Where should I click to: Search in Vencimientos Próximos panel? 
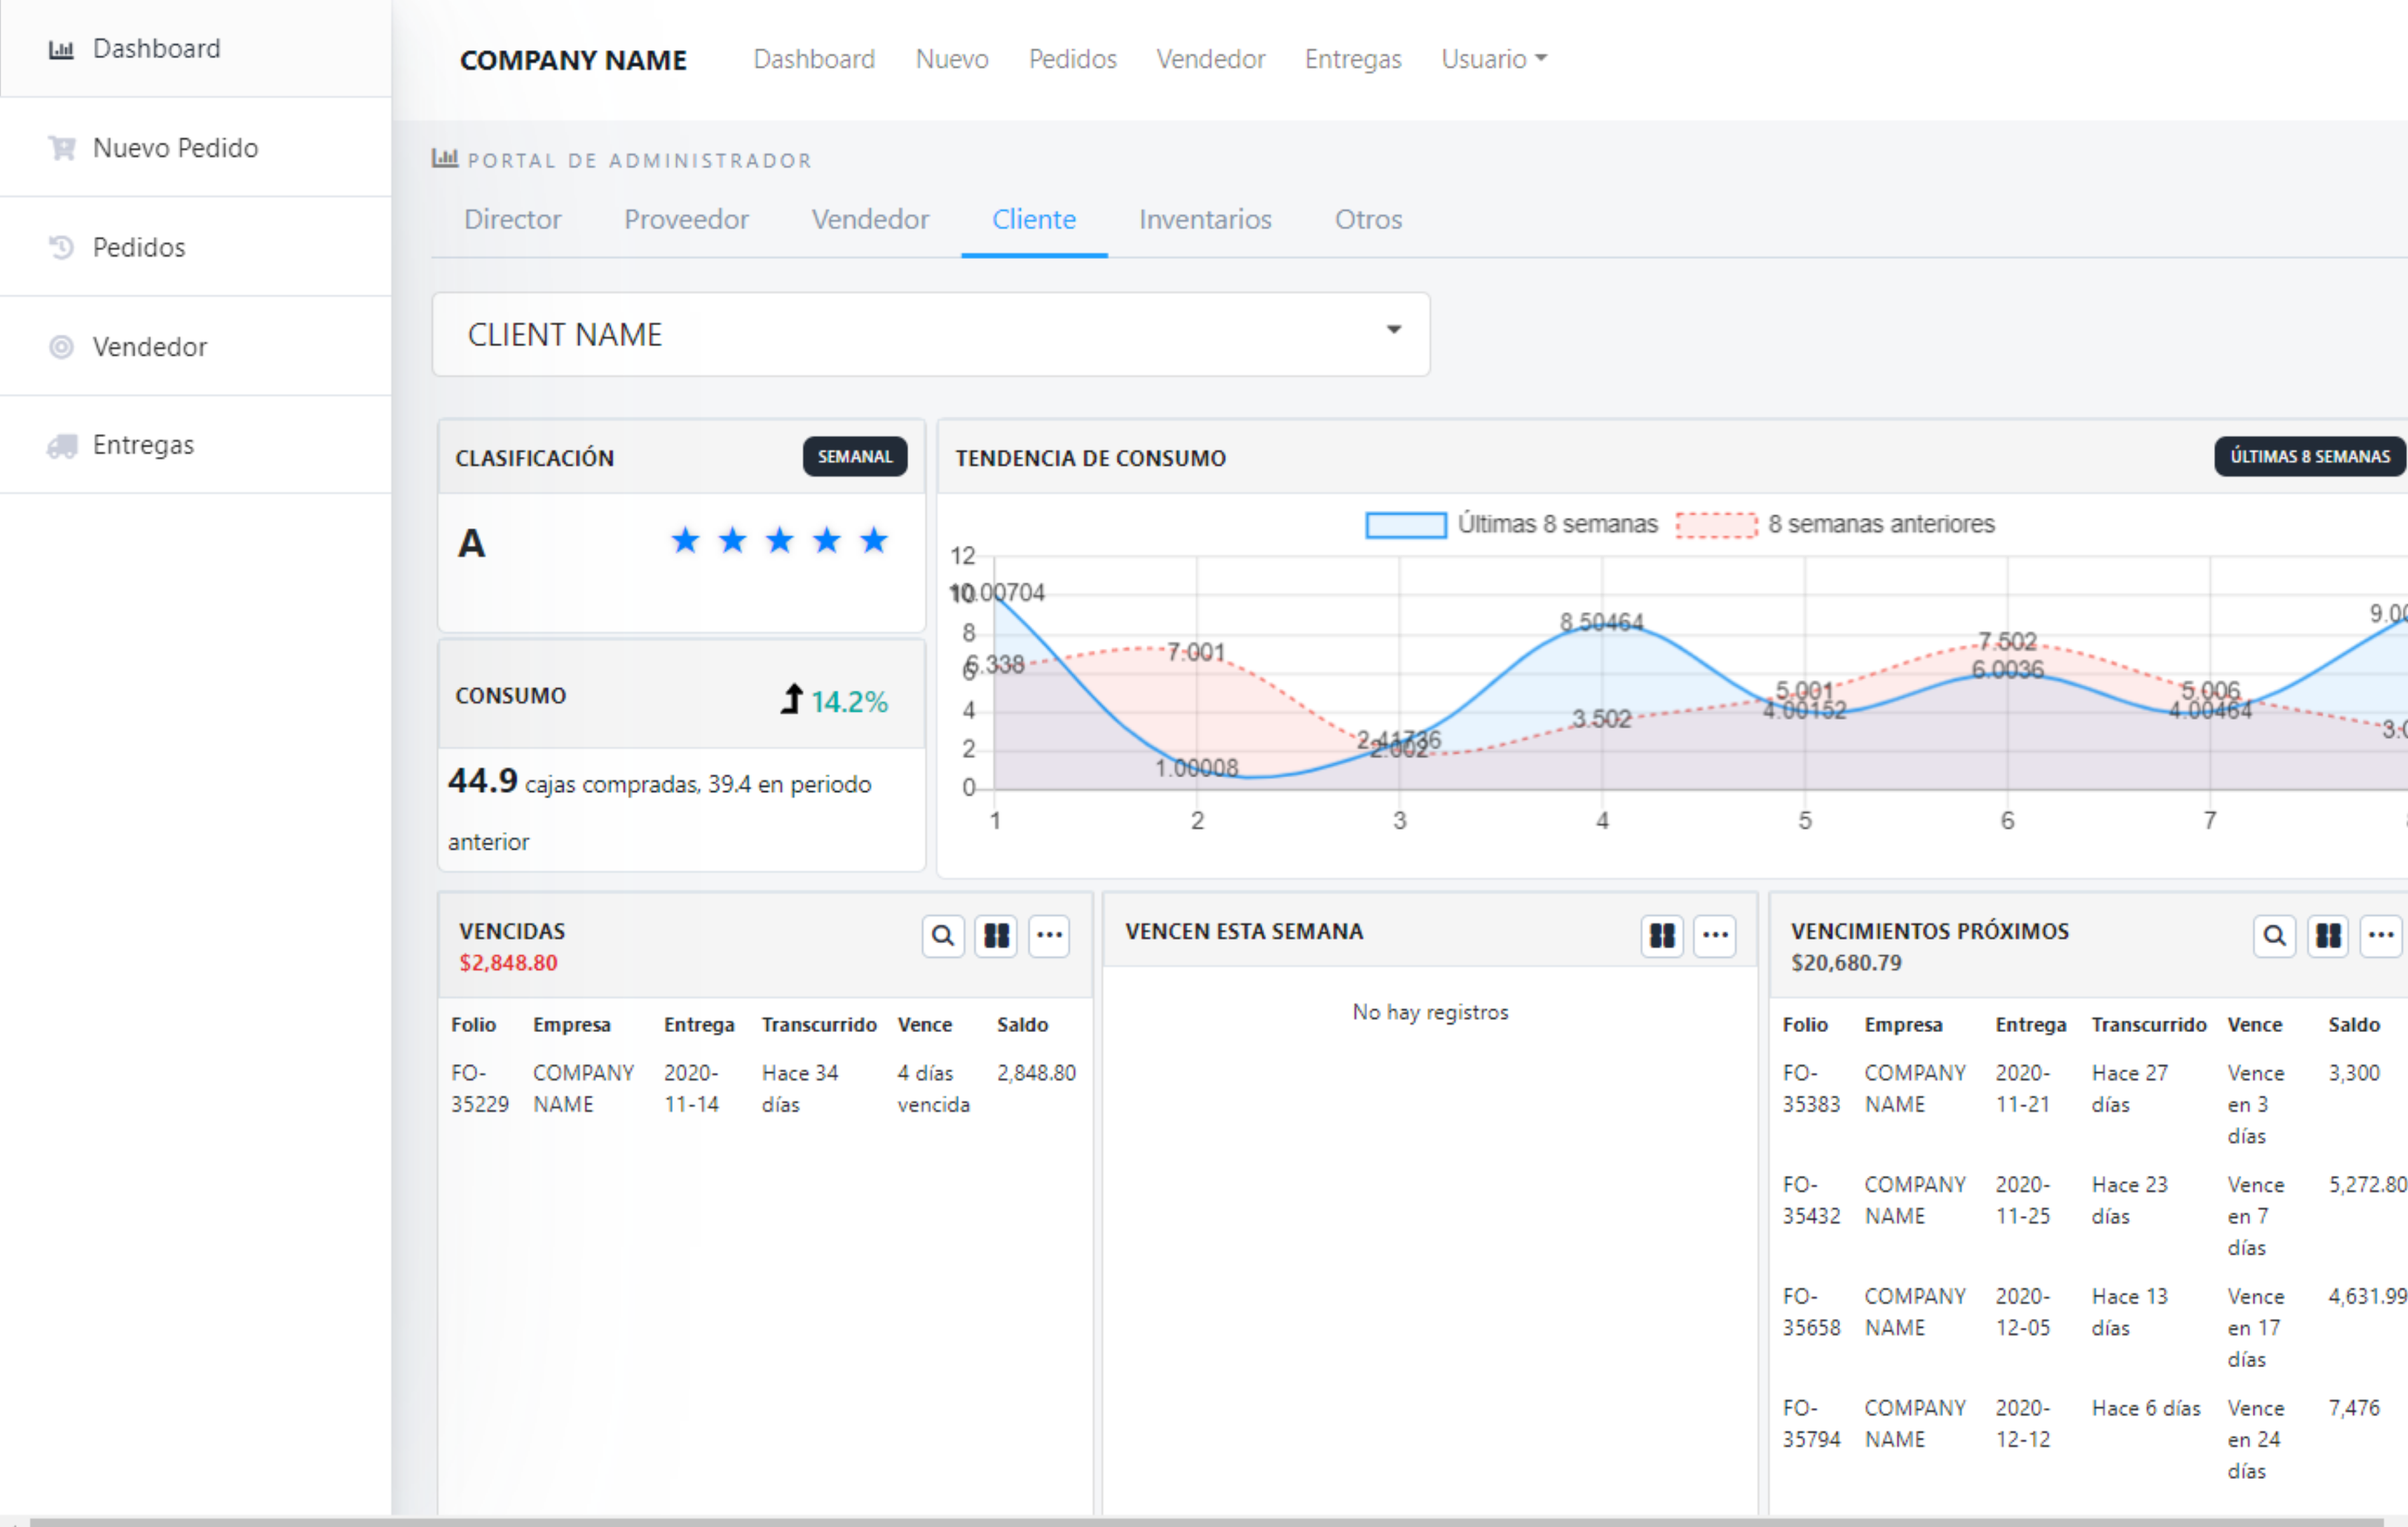(2274, 936)
